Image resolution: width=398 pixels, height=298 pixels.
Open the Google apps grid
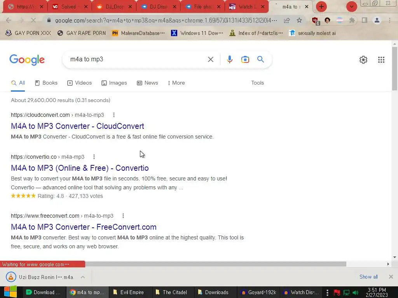381,60
